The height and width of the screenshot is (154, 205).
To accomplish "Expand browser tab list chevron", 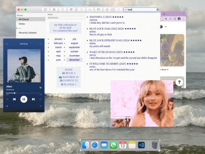I will pos(183,14).
